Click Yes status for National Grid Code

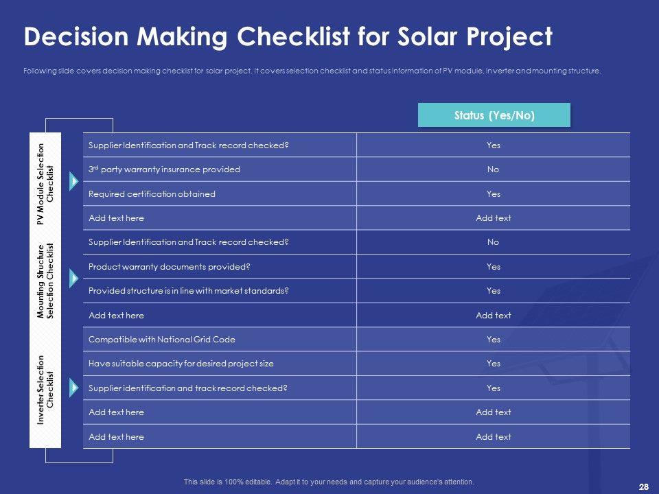pyautogui.click(x=493, y=340)
